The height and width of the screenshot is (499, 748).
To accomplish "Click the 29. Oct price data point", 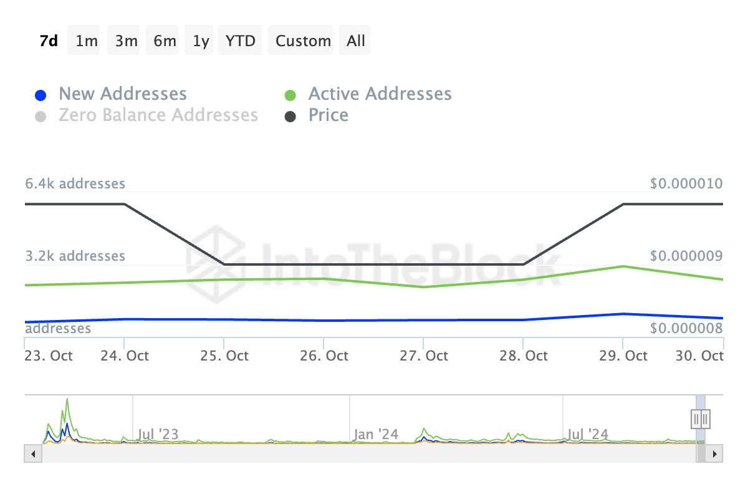I will coord(623,204).
